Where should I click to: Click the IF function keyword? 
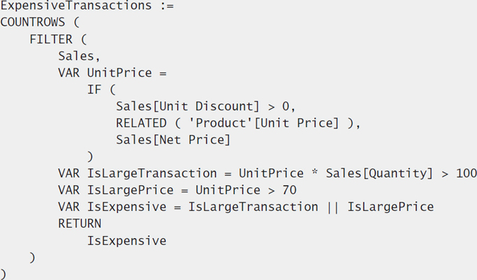pos(94,89)
